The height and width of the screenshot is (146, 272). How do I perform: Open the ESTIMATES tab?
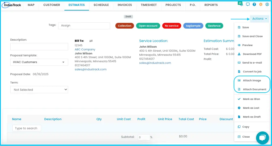point(77,5)
